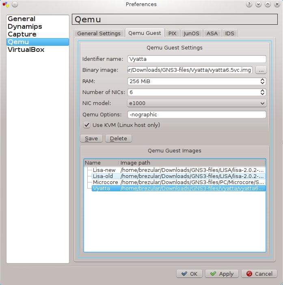Select Qemu in the sidebar
This screenshot has height=285, width=283.
click(38, 42)
